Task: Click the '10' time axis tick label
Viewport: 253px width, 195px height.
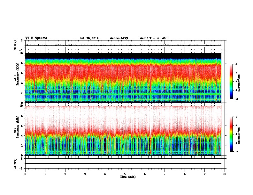Action: (x=225, y=174)
